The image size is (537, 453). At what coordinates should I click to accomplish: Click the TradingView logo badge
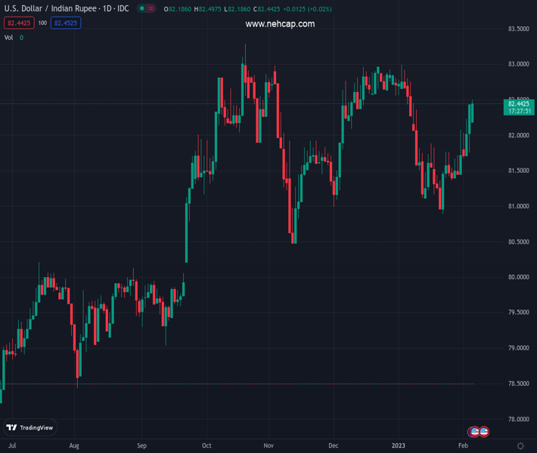click(30, 427)
